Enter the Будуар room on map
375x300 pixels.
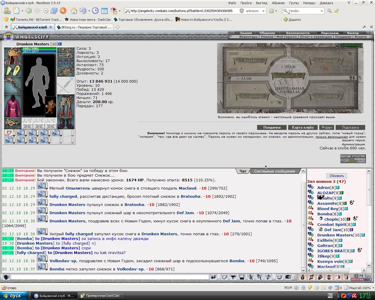(x=250, y=60)
